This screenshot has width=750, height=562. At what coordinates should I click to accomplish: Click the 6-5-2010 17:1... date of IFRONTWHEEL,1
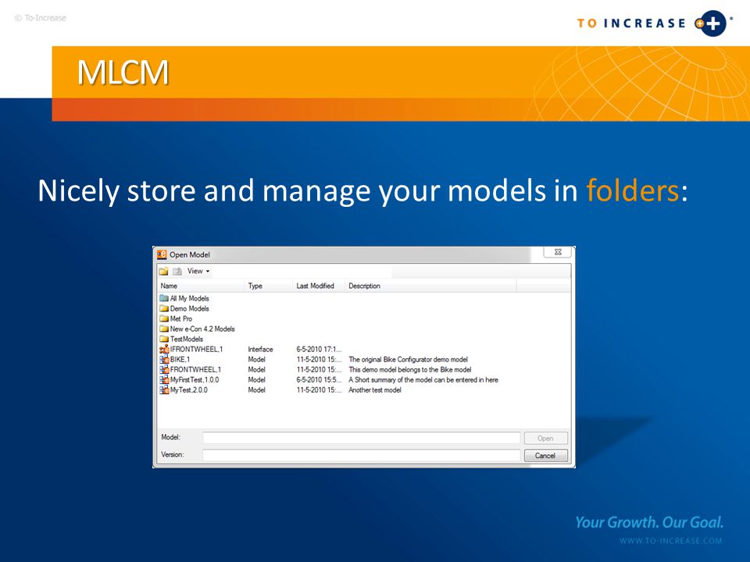pyautogui.click(x=319, y=350)
